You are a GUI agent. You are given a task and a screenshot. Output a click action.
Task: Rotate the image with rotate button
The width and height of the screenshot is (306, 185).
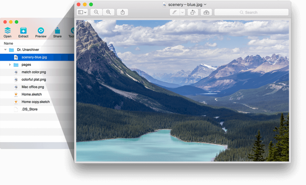[193, 12]
